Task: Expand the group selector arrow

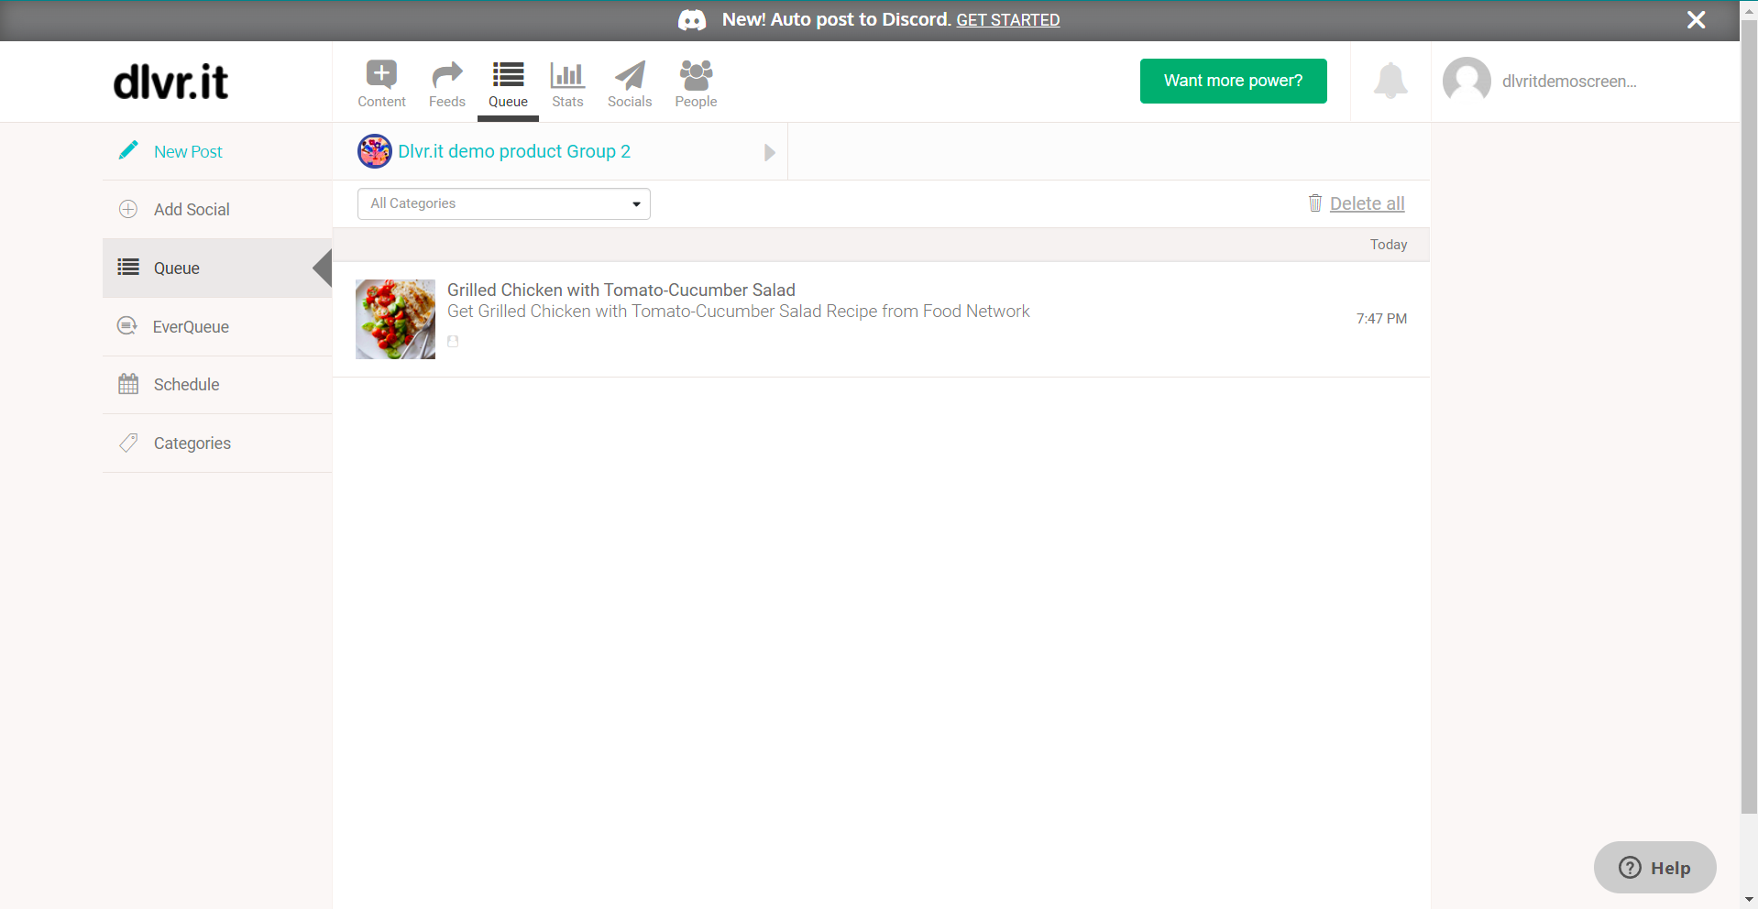Action: pyautogui.click(x=770, y=152)
